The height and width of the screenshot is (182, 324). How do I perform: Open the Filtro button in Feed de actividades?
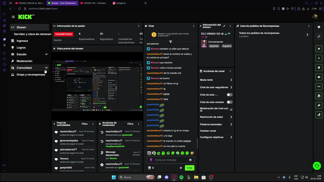pos(85,124)
